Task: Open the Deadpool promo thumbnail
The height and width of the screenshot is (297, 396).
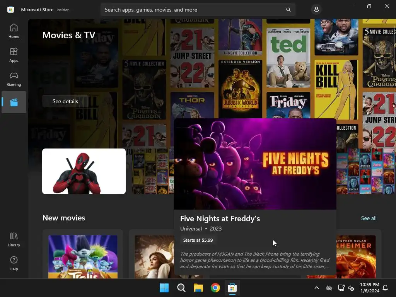Action: [x=84, y=171]
